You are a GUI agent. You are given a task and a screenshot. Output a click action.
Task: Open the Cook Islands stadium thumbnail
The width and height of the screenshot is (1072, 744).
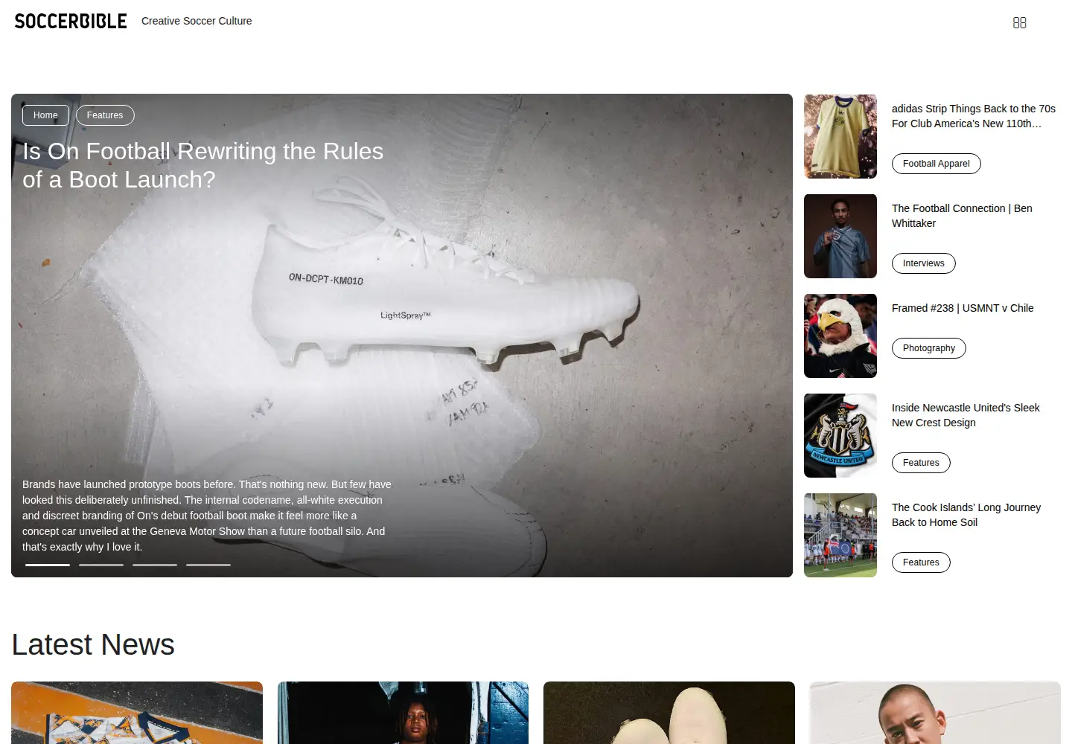coord(840,535)
